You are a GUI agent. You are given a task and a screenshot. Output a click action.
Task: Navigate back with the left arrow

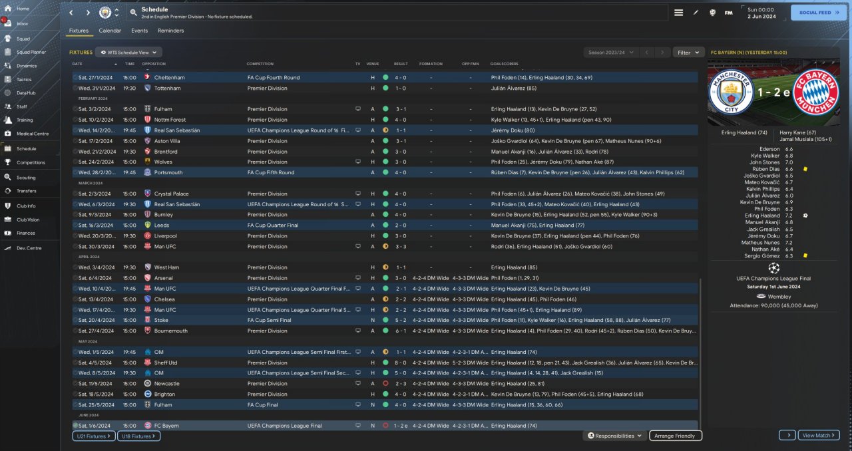(x=72, y=13)
